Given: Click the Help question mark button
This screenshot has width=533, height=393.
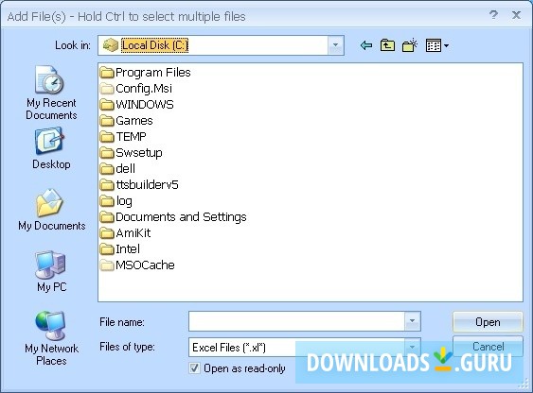Looking at the screenshot, I should (x=493, y=14).
